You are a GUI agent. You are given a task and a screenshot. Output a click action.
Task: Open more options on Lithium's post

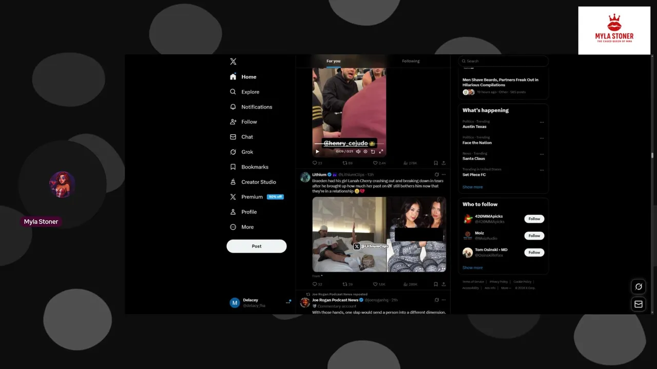[x=443, y=175]
